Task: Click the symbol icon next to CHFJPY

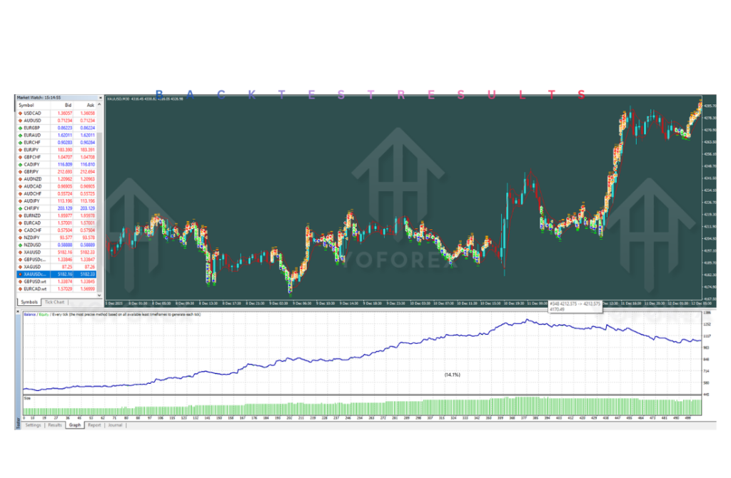Action: point(21,209)
